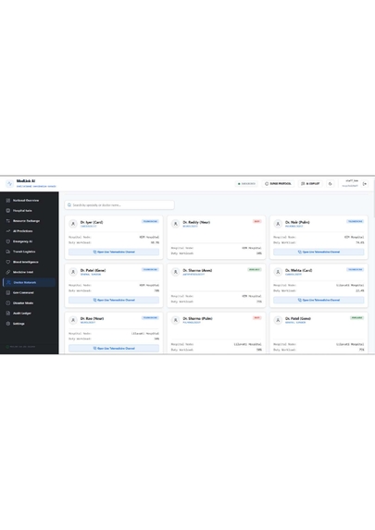This screenshot has height=530, width=375.
Task: Click the Emergency AI shield icon
Action: pos(8,241)
